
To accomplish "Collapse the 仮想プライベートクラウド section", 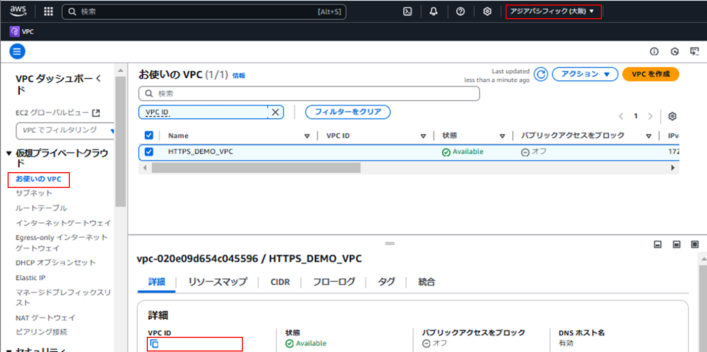I will [x=9, y=153].
